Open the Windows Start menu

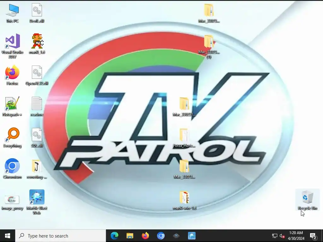[x=8, y=236]
